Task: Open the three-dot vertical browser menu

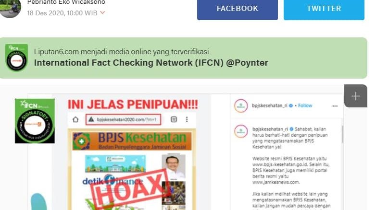Action: pos(187,119)
